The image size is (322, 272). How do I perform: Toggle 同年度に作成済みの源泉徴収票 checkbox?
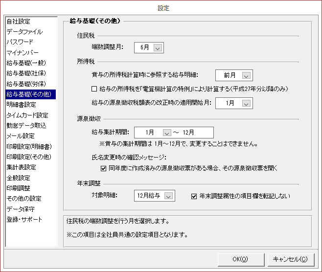point(104,169)
